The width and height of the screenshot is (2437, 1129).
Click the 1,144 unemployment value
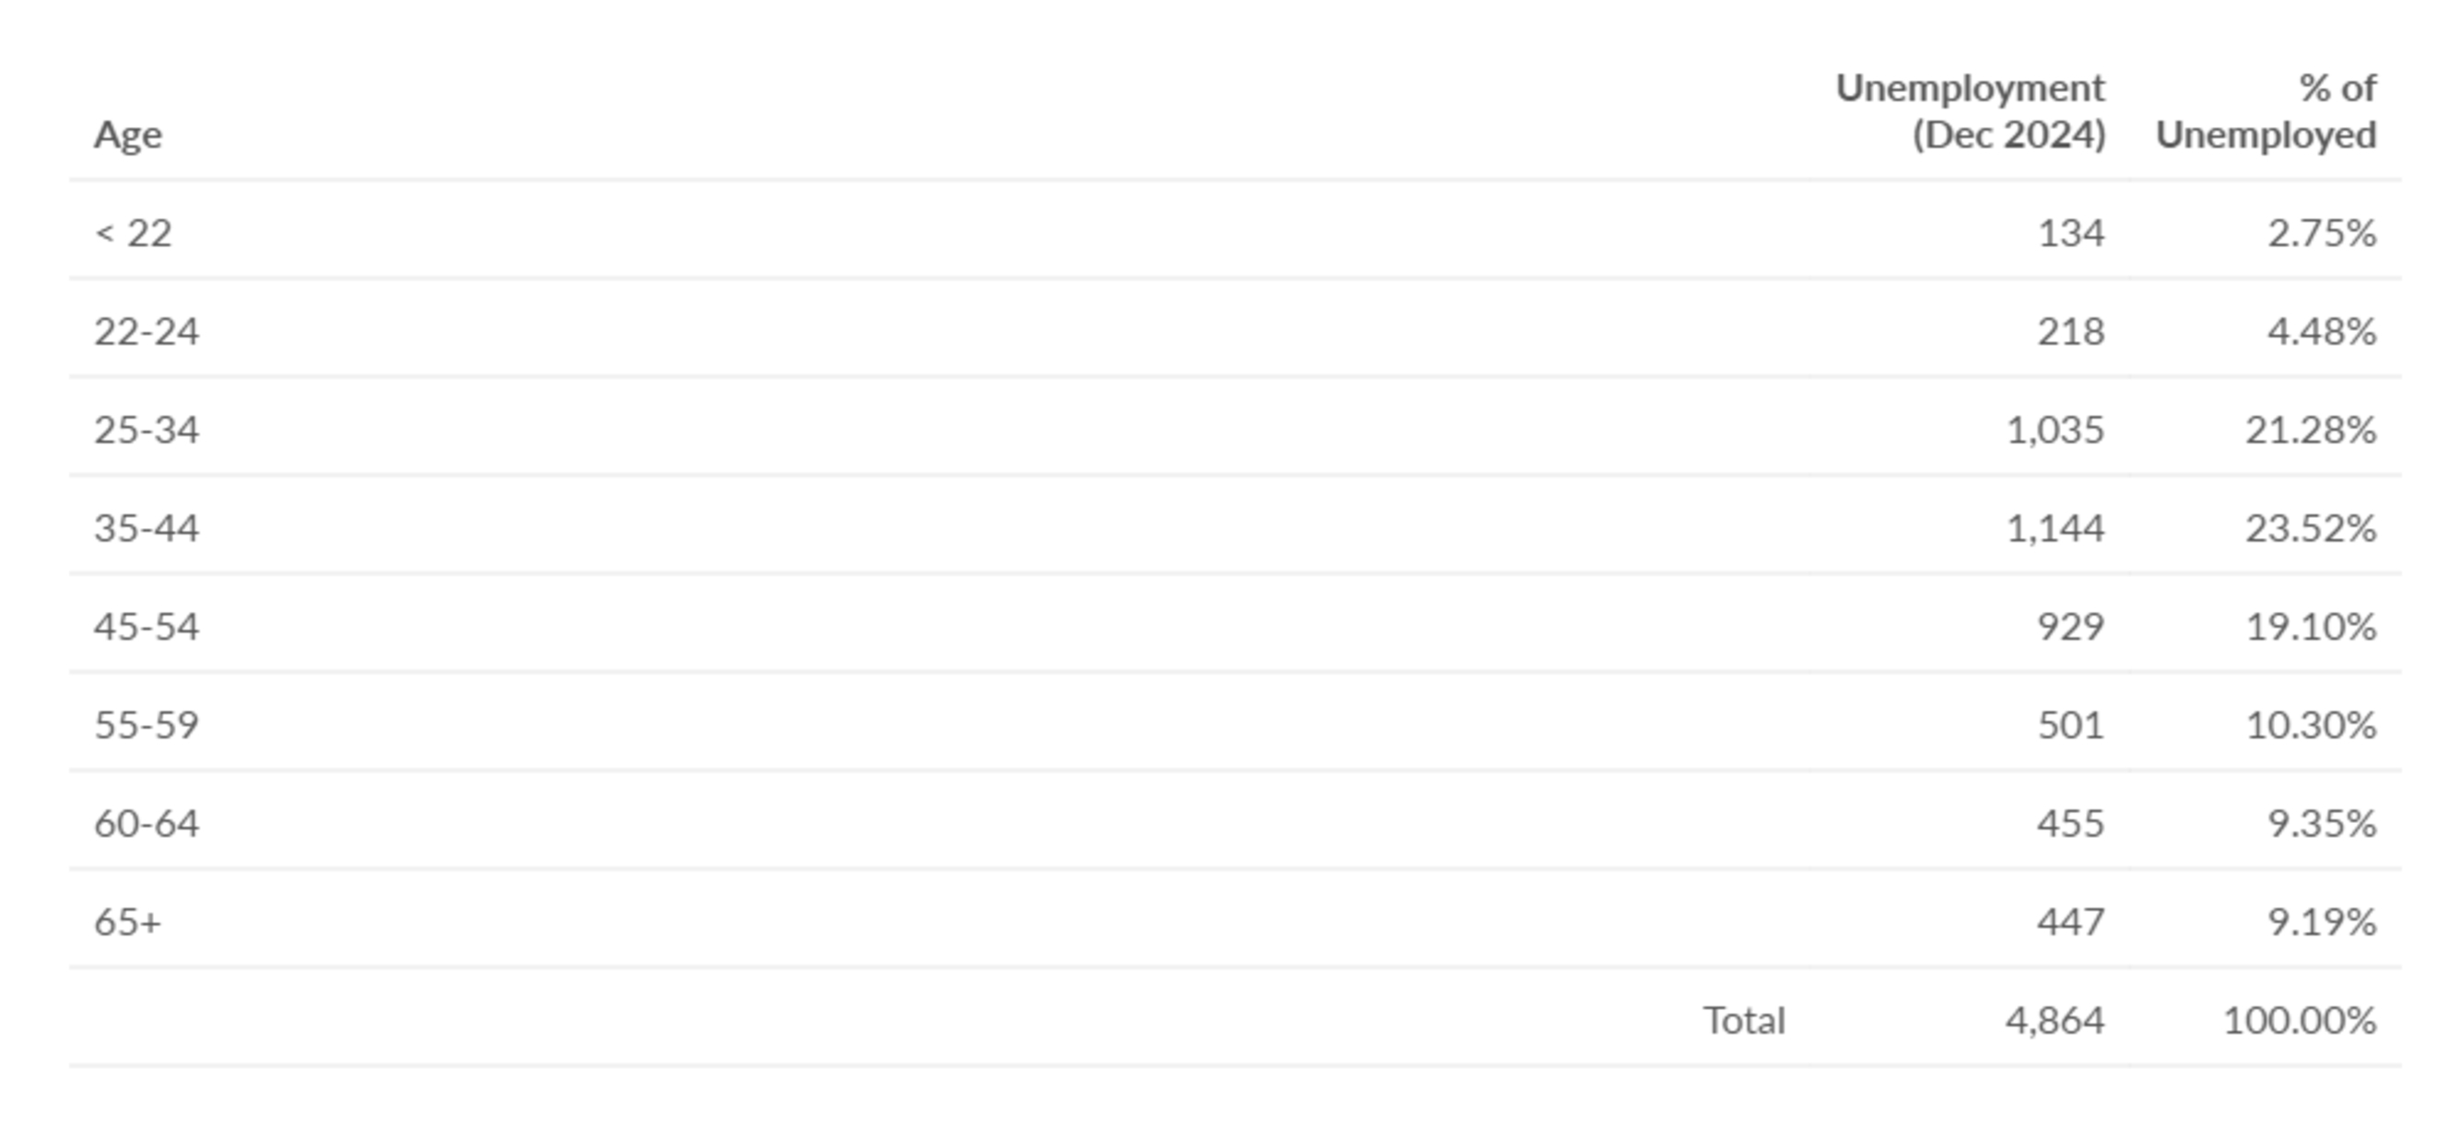tap(2055, 528)
